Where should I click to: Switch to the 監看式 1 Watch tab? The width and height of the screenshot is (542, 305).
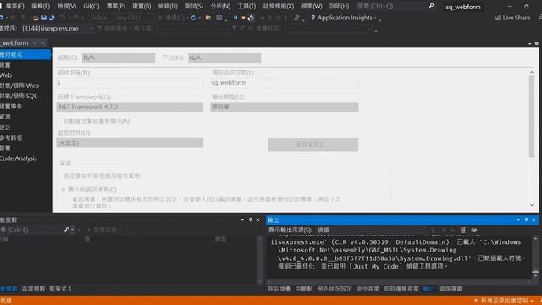(60, 289)
